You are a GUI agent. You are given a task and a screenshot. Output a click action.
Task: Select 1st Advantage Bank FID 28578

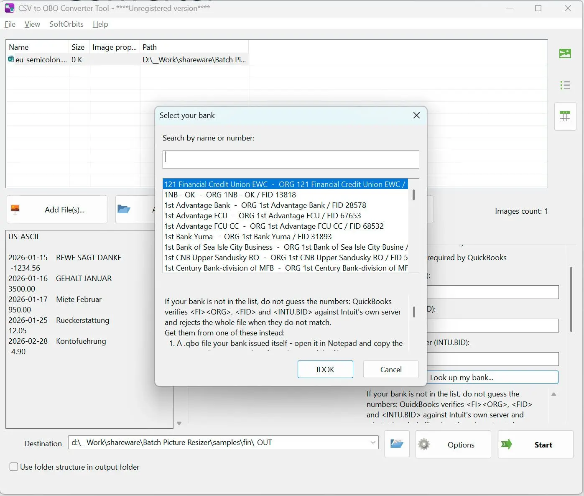coord(286,205)
